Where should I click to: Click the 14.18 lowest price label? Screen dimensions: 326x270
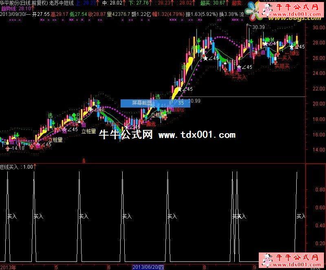point(18,148)
